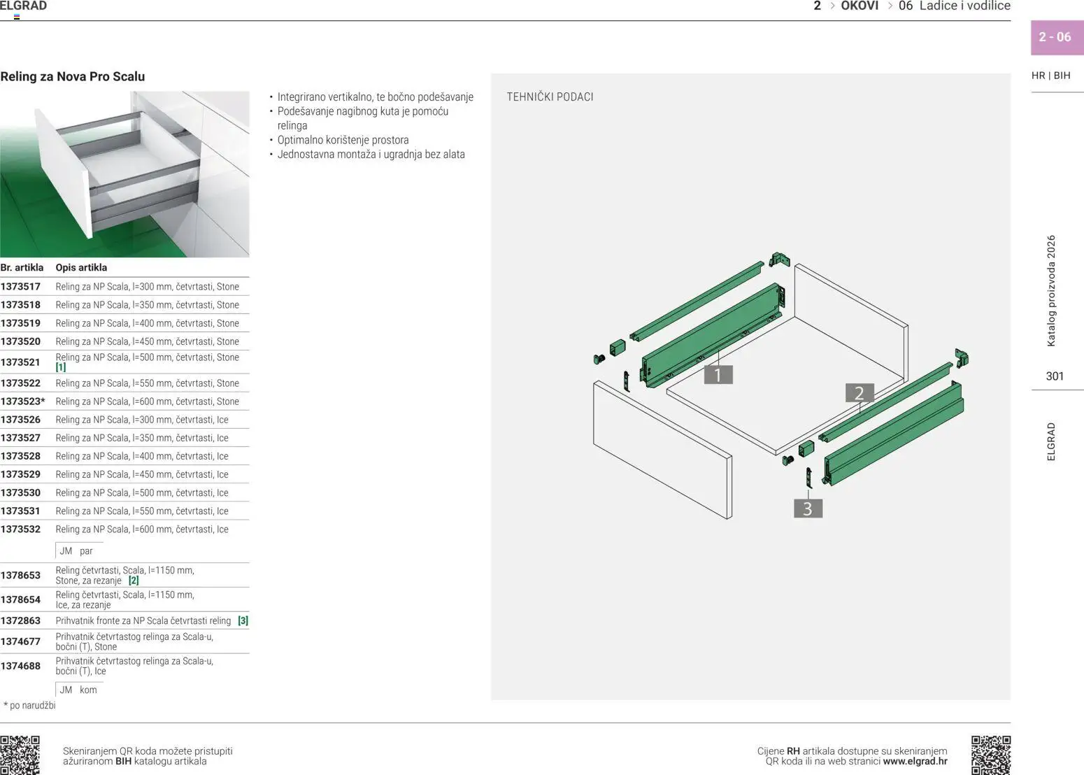1084x775 pixels.
Task: Select diagram label number 3
Action: (x=808, y=509)
